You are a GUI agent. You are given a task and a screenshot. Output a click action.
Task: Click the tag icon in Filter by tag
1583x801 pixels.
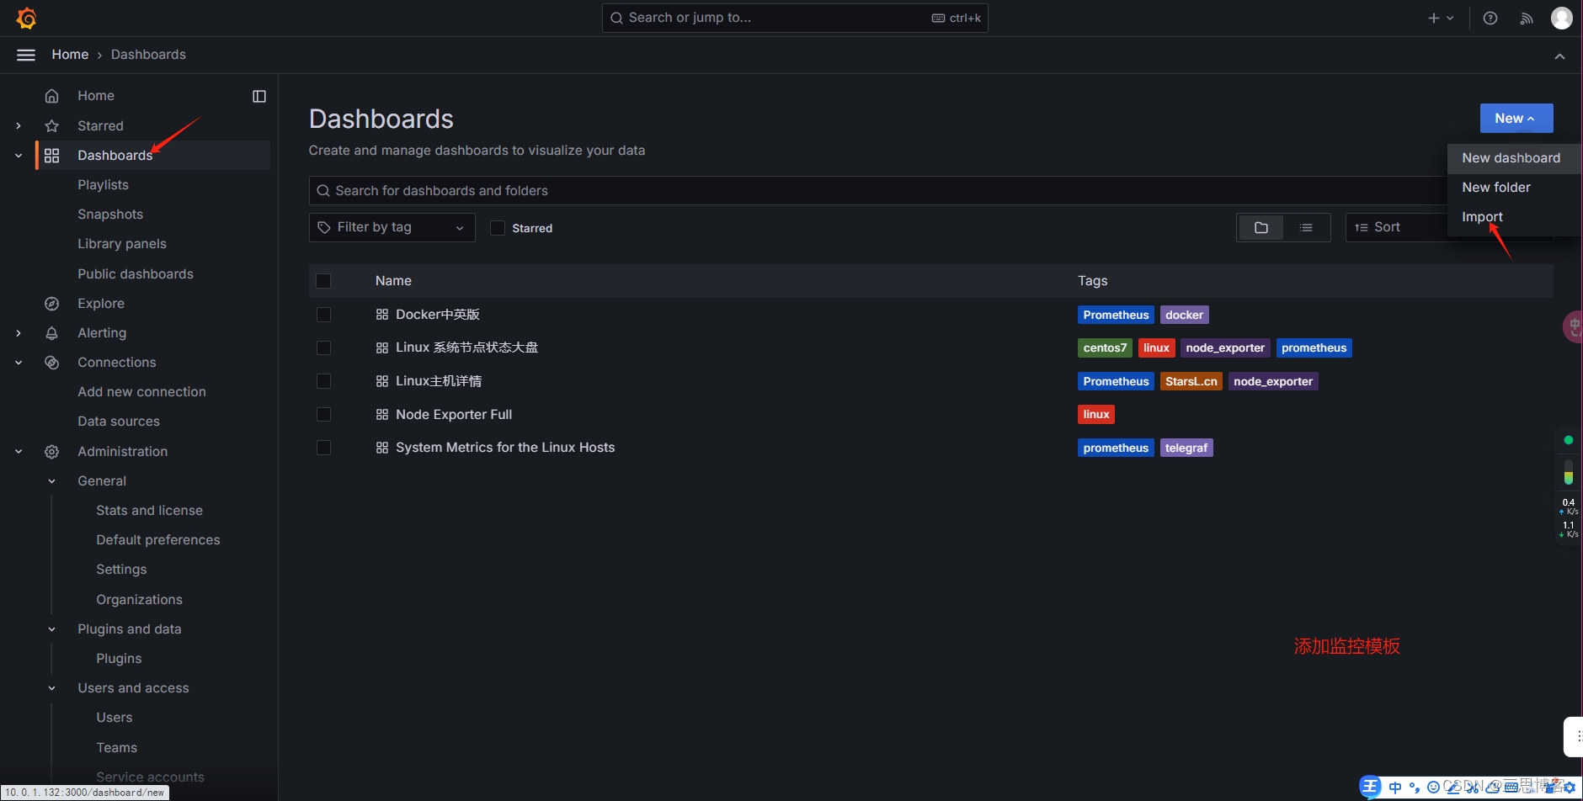pos(324,227)
